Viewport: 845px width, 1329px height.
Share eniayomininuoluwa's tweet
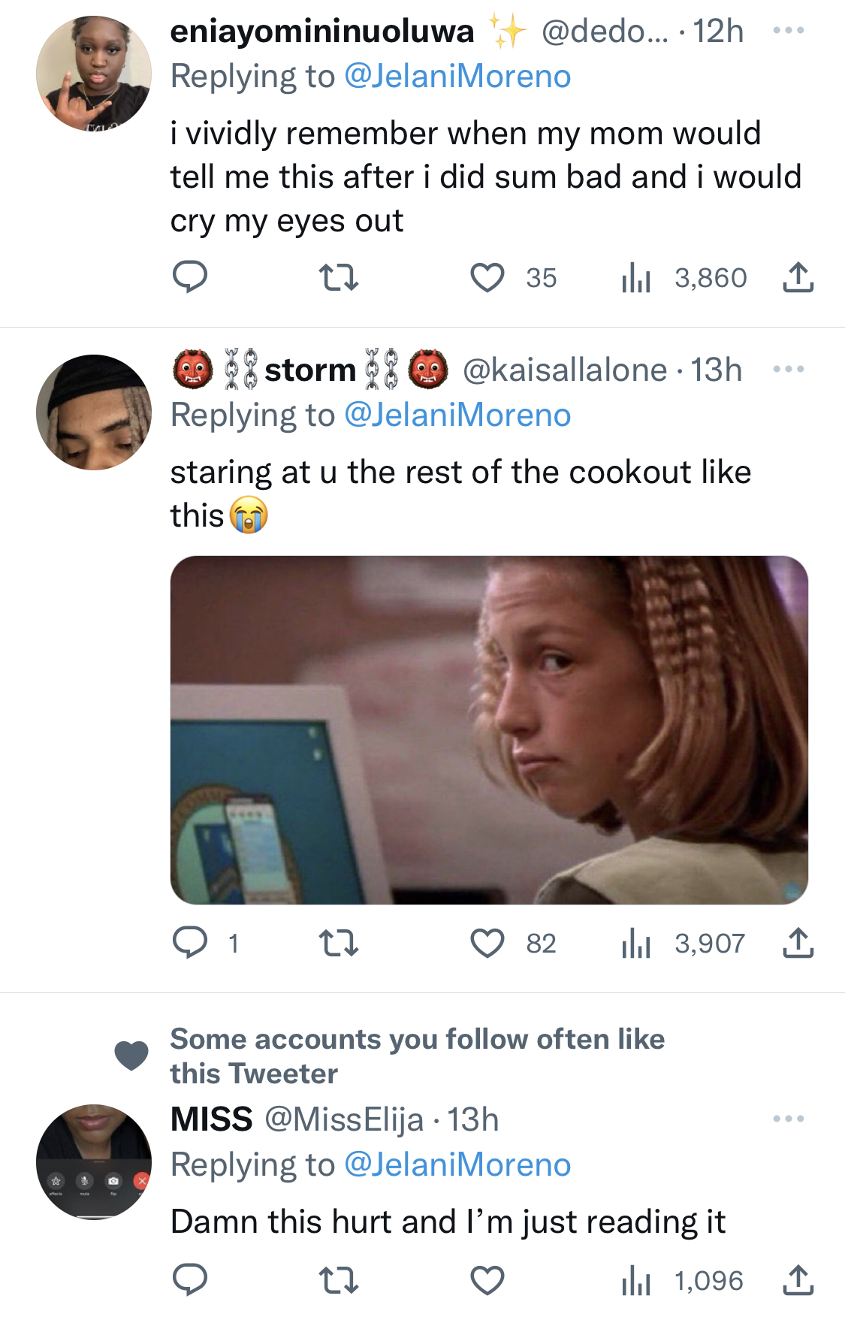pyautogui.click(x=798, y=277)
